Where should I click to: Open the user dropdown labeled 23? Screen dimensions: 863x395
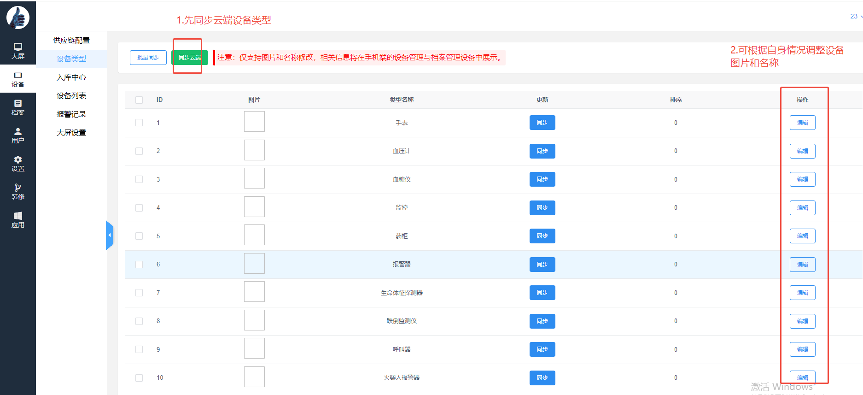point(856,16)
